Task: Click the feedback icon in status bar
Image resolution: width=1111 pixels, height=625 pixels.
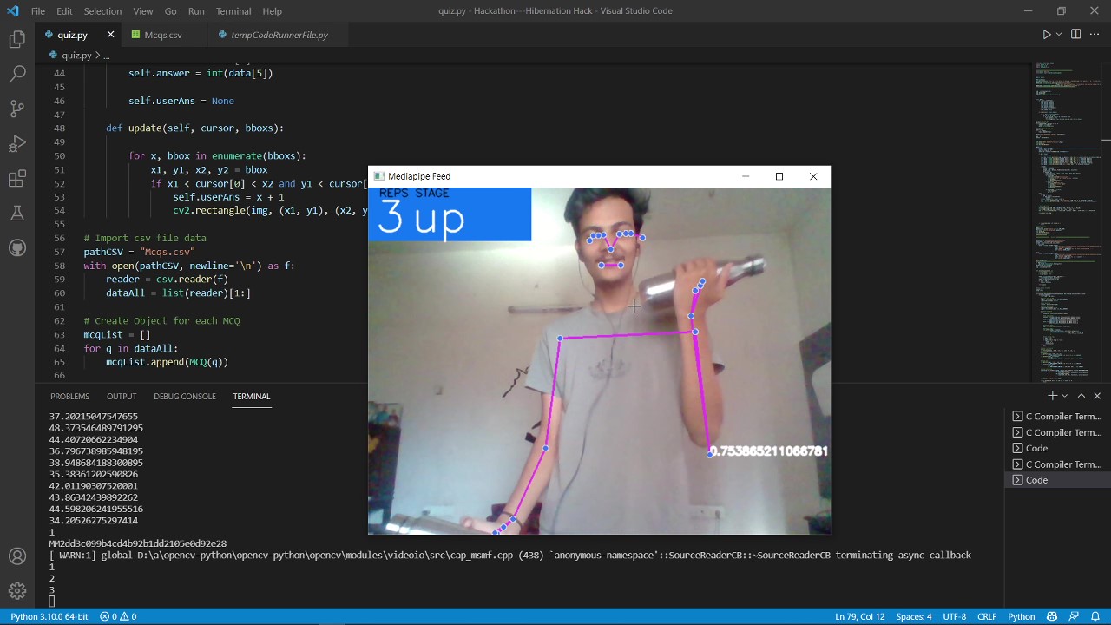Action: click(x=1074, y=616)
